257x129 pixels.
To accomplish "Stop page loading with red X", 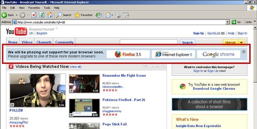I will 33,15.
